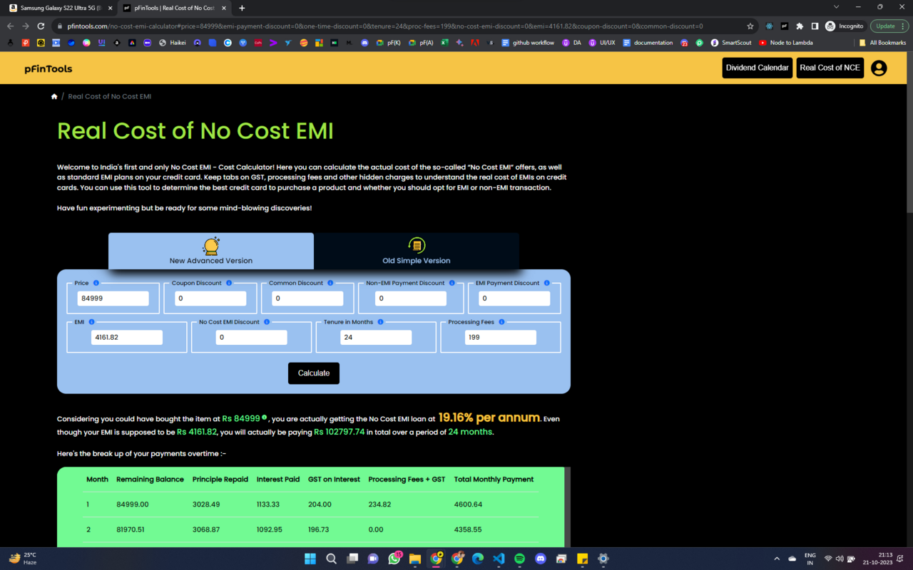
Task: Switch to Old Simple Version tab
Action: pyautogui.click(x=417, y=251)
